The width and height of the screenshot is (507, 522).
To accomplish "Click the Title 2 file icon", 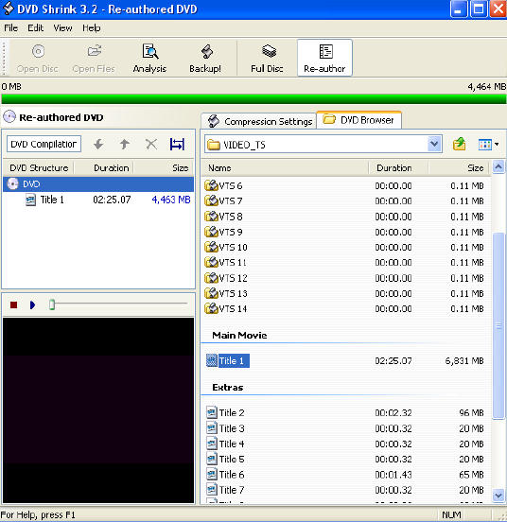I will (x=212, y=413).
